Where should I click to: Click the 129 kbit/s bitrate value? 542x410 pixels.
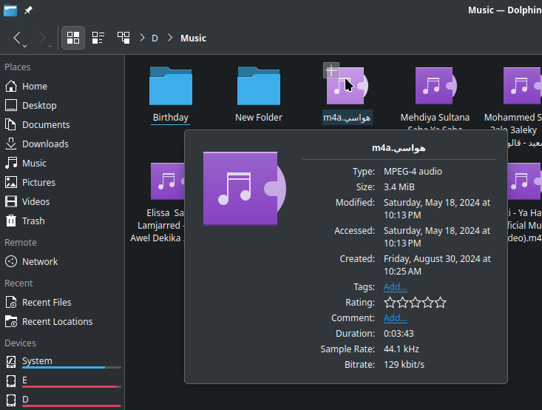[404, 365]
